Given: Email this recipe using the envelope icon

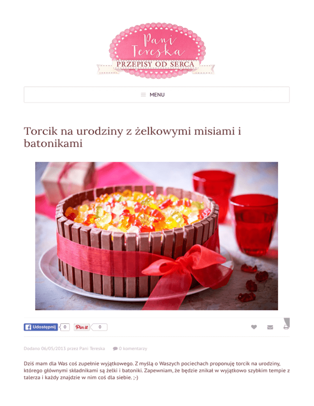Looking at the screenshot, I should coord(270,327).
